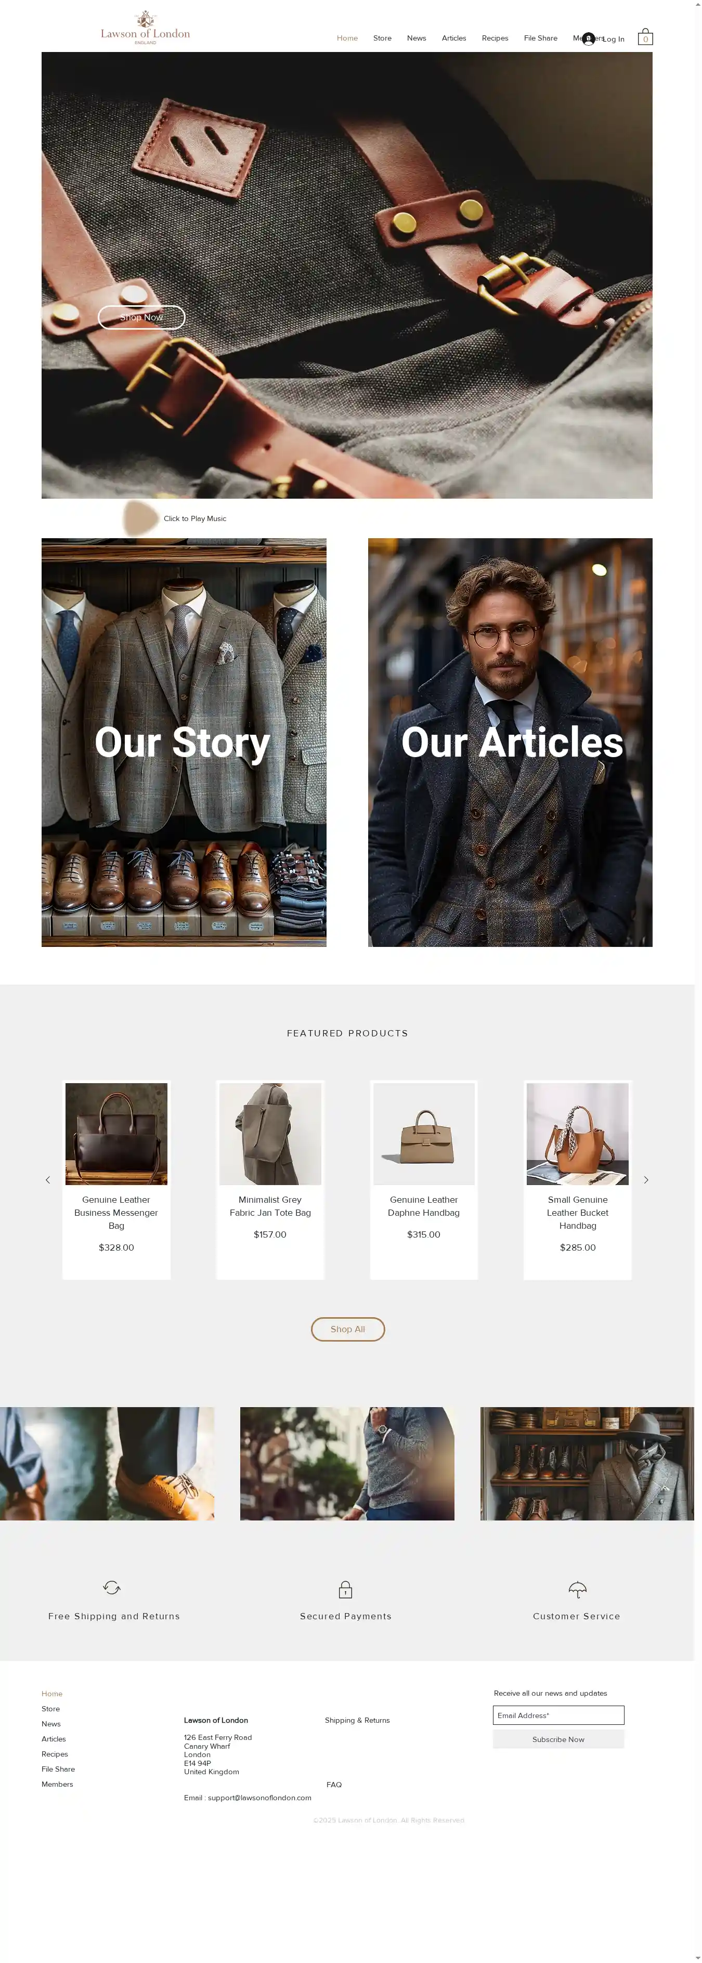The image size is (702, 1963).
Task: Click the Customer Service umbrella icon
Action: click(x=577, y=1589)
